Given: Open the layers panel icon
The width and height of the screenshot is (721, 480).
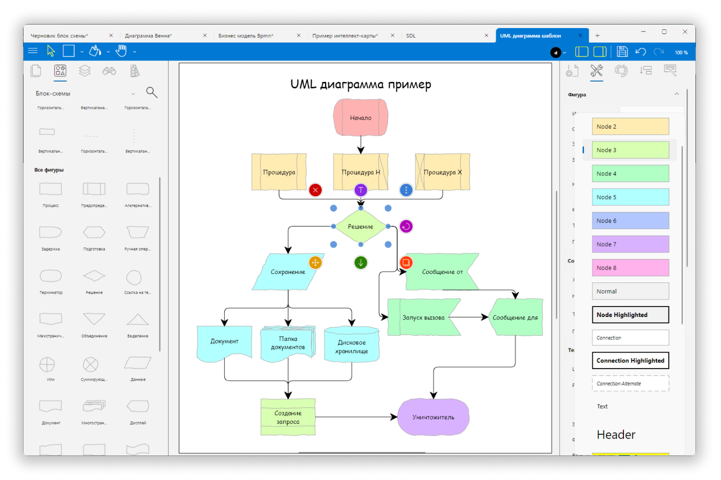Looking at the screenshot, I should click(x=85, y=71).
